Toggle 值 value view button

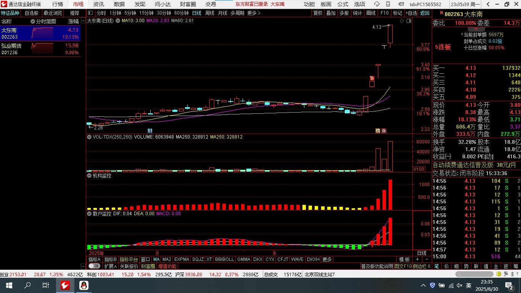(486, 266)
